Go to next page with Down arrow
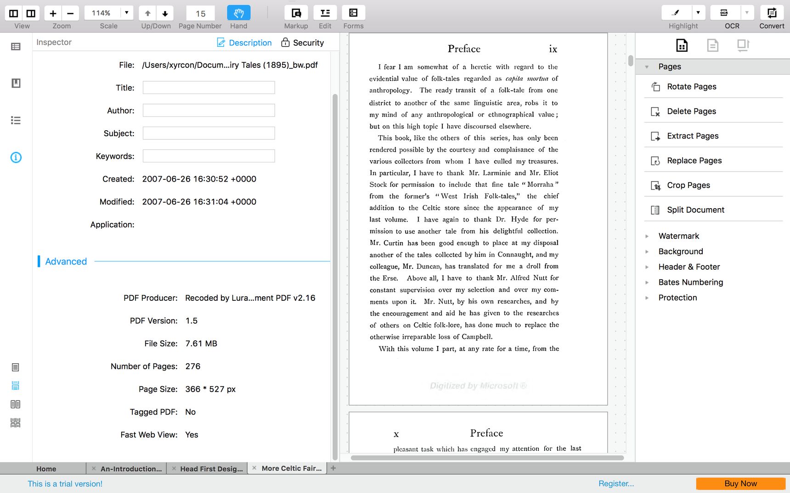The image size is (790, 493). tap(165, 13)
